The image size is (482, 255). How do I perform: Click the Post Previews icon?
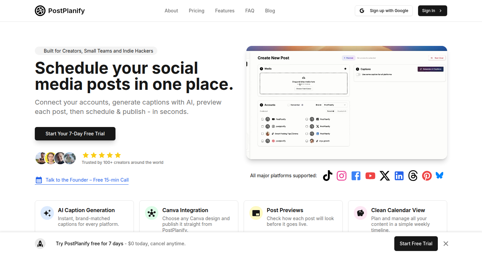tap(256, 213)
